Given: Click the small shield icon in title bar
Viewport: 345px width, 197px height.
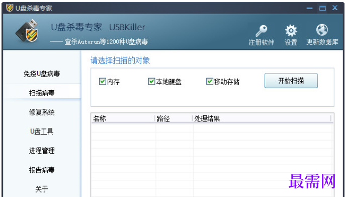Looking at the screenshot, I should point(10,8).
